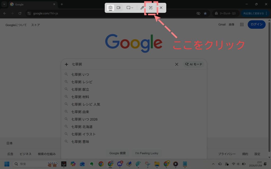Open the Windows Start menu
The height and width of the screenshot is (169, 271).
click(7, 164)
